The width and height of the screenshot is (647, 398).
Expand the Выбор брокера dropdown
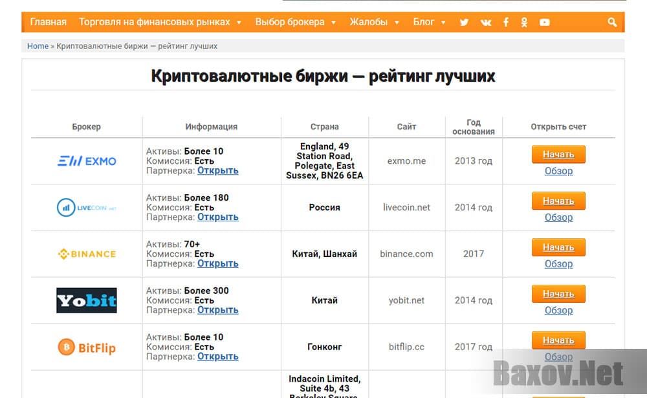click(x=296, y=22)
